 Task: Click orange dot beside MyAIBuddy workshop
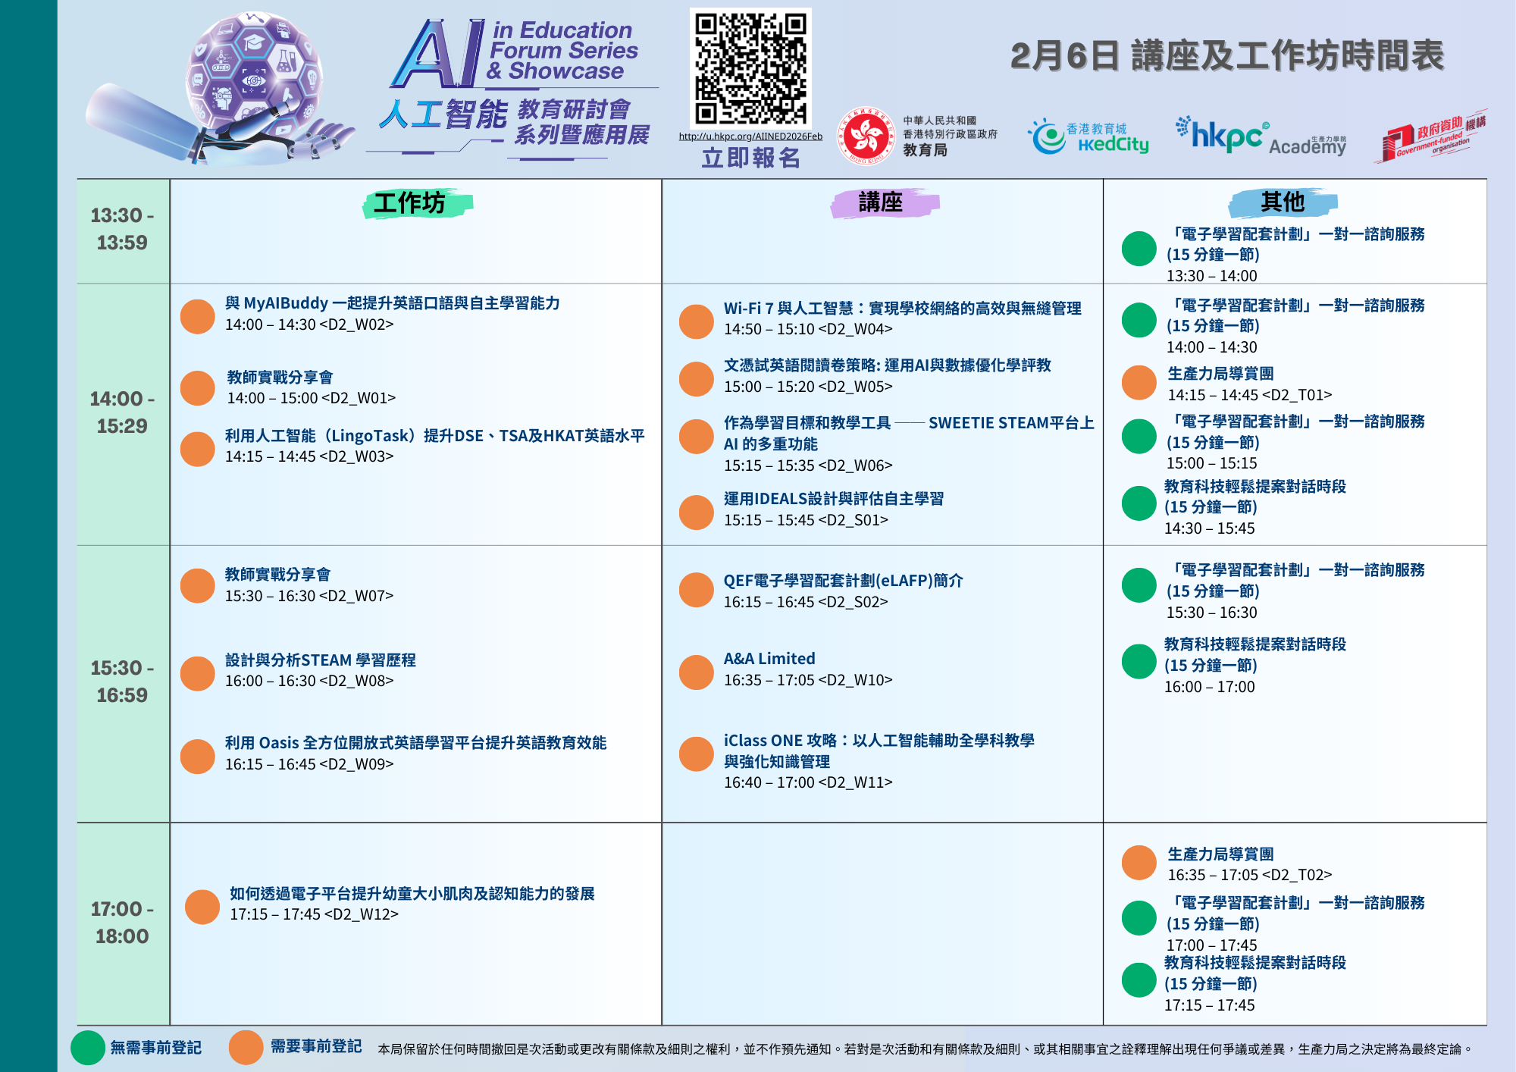(198, 316)
